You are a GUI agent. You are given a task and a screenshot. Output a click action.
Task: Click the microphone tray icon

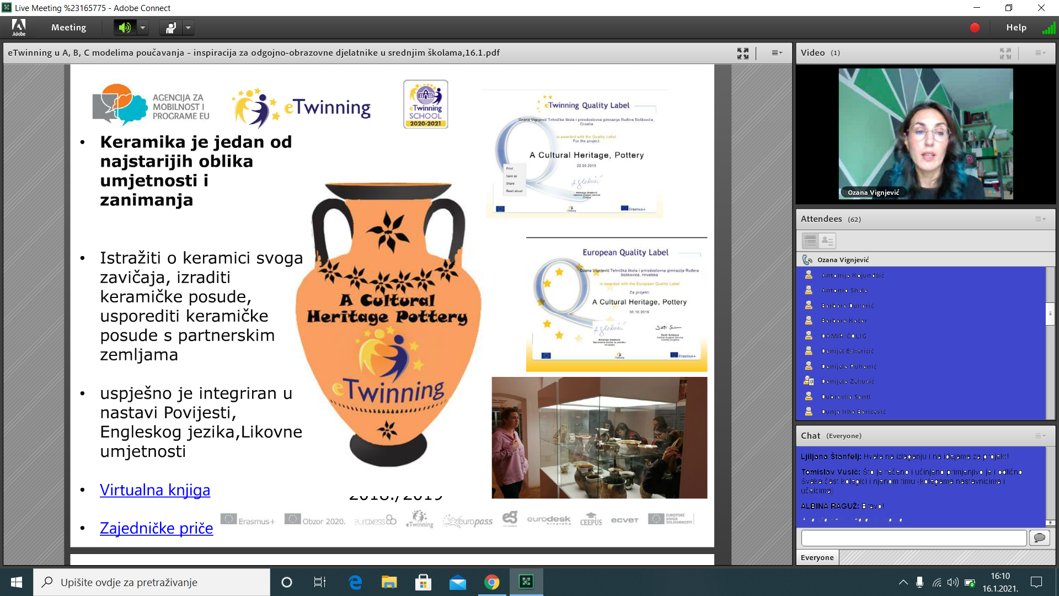point(919,582)
